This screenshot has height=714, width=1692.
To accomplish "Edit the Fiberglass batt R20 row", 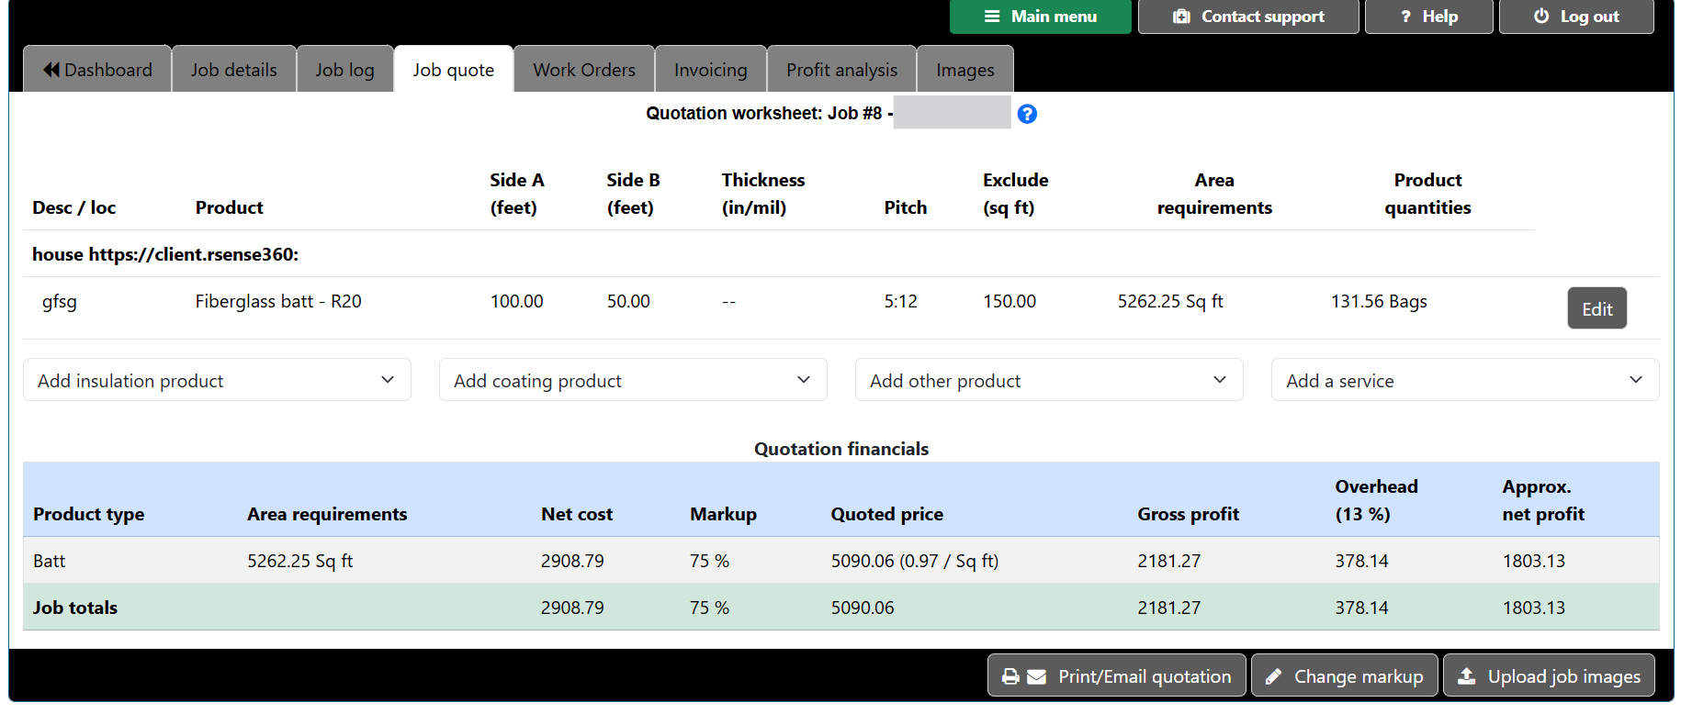I will pyautogui.click(x=1596, y=308).
